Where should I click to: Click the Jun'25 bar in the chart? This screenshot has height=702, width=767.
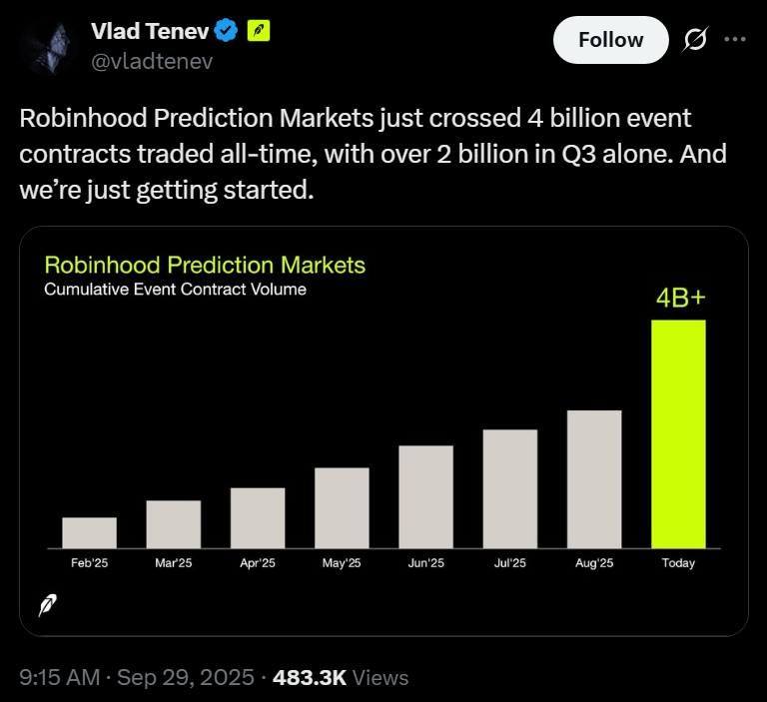425,497
